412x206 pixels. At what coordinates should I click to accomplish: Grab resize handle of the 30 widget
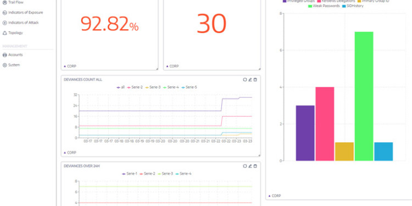point(259,69)
